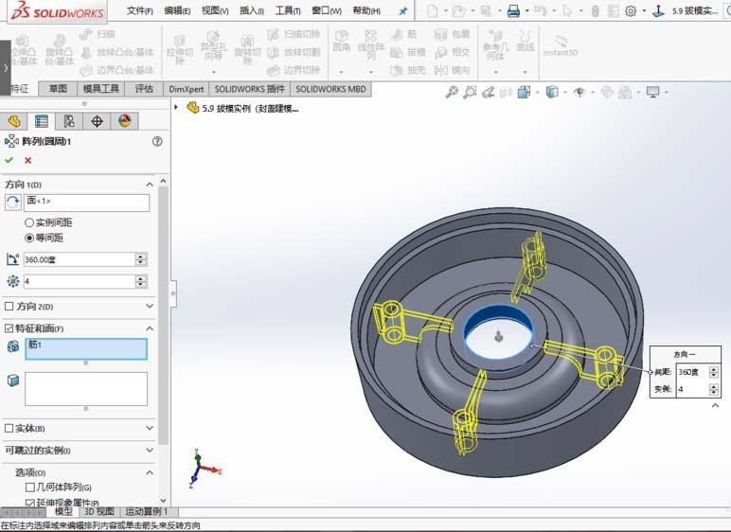Collapse the Options section chevron
The image size is (731, 532).
(150, 472)
